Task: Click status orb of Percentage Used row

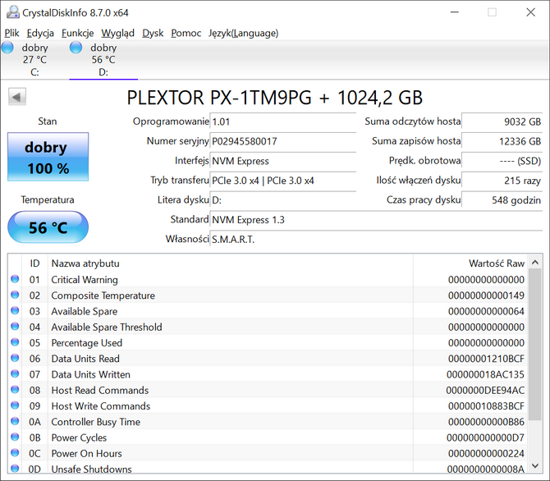Action: (x=15, y=342)
